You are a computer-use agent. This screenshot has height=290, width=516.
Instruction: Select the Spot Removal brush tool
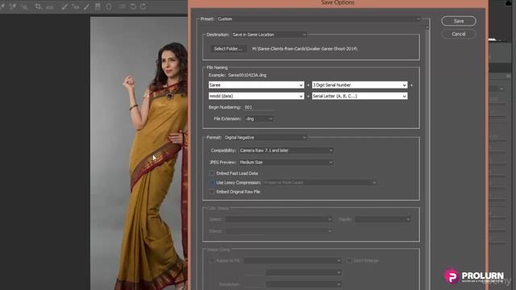pos(64,6)
